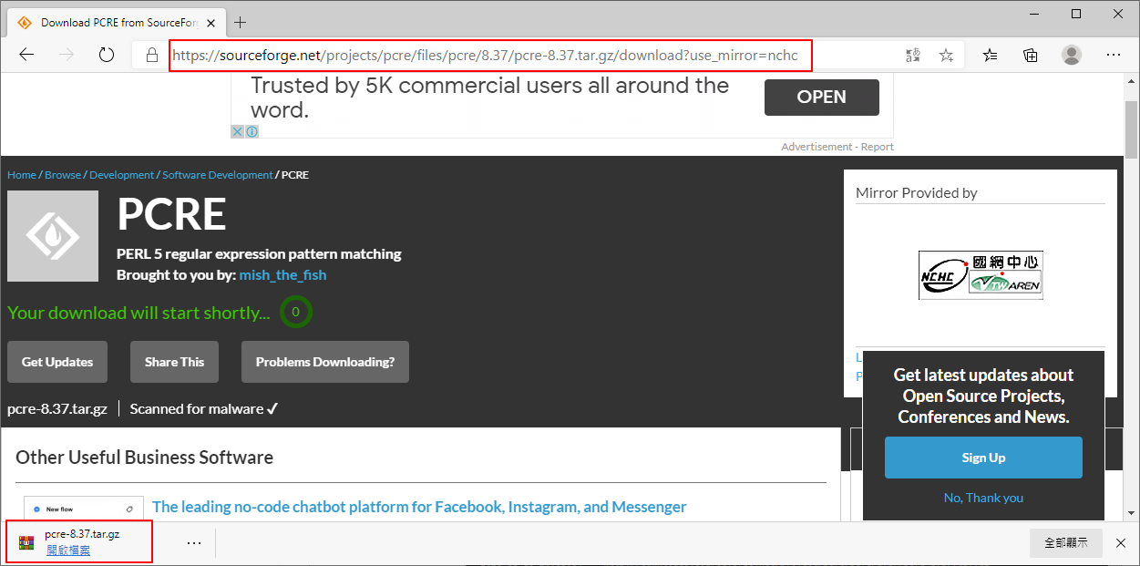
Task: Add this page to favorites
Action: (x=946, y=56)
